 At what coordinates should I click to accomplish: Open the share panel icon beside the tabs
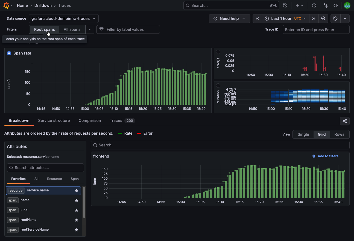pyautogui.click(x=344, y=121)
